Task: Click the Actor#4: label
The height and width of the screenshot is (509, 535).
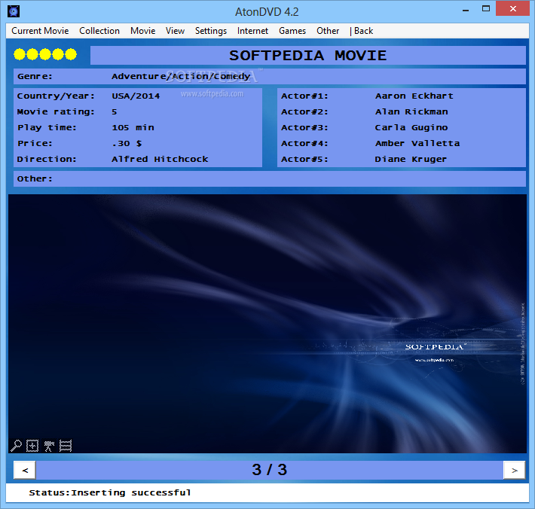Action: click(304, 143)
